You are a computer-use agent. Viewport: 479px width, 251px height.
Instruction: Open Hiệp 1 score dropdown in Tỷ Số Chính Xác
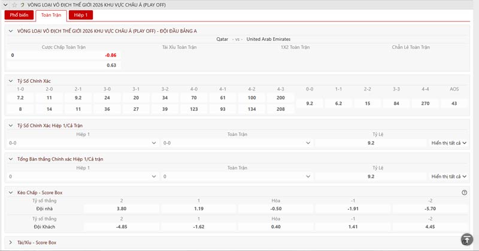click(x=83, y=143)
